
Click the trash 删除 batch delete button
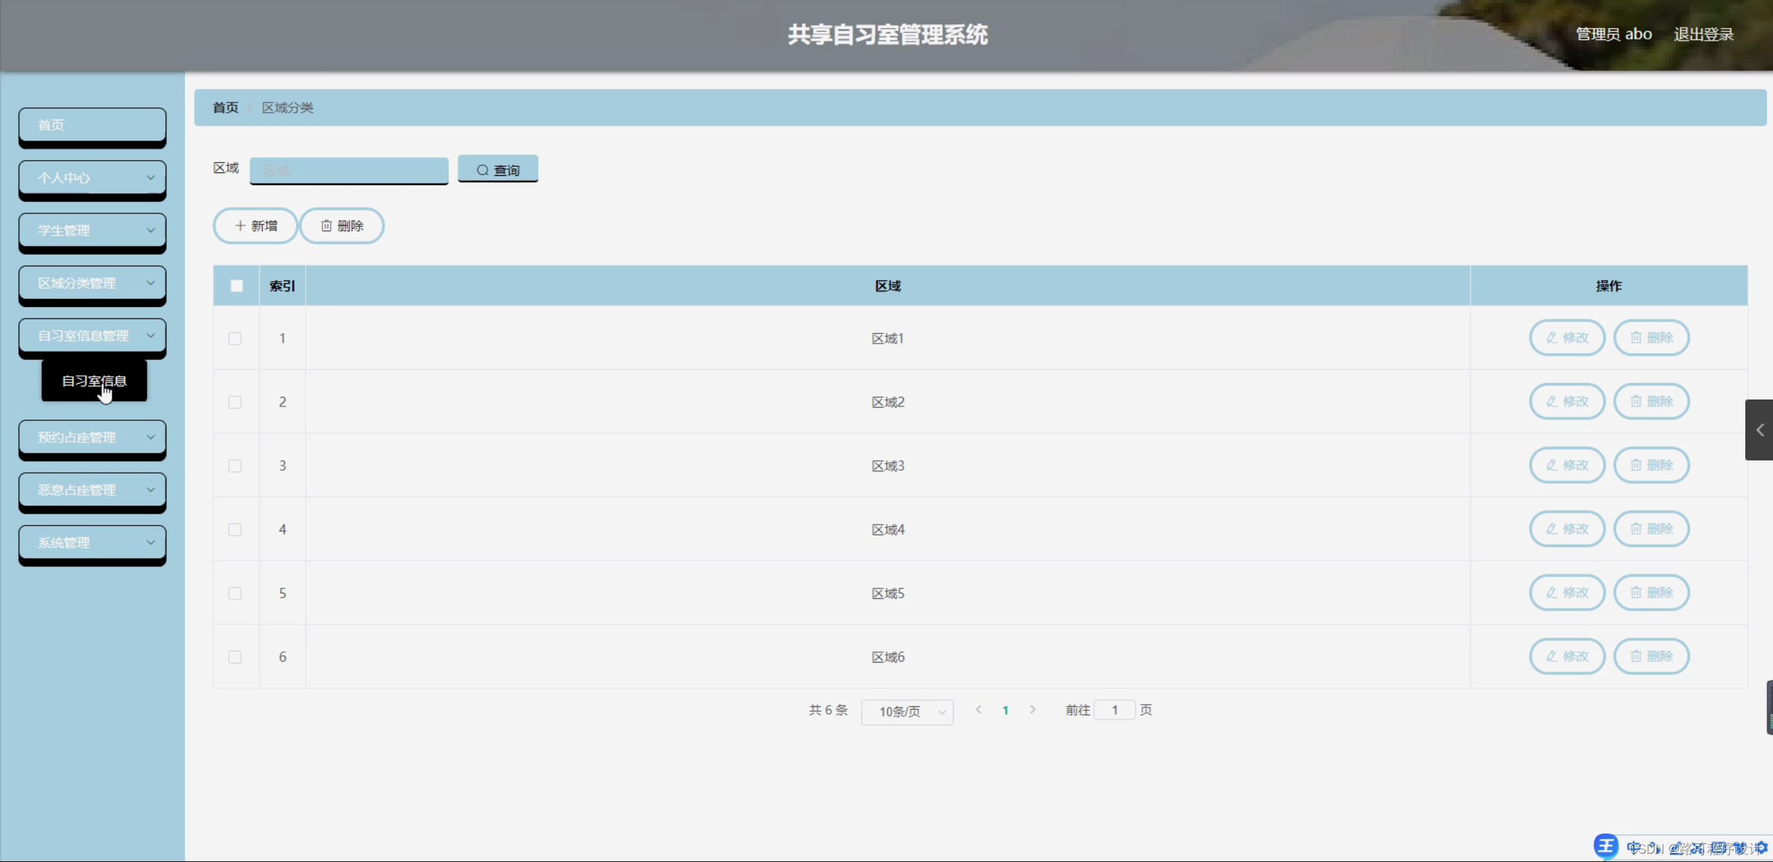point(342,226)
